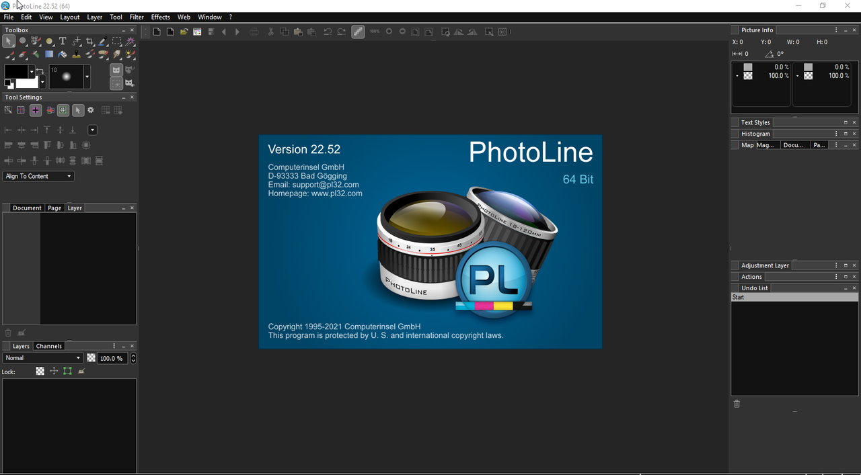Click the brush preview showing size 10

point(66,77)
